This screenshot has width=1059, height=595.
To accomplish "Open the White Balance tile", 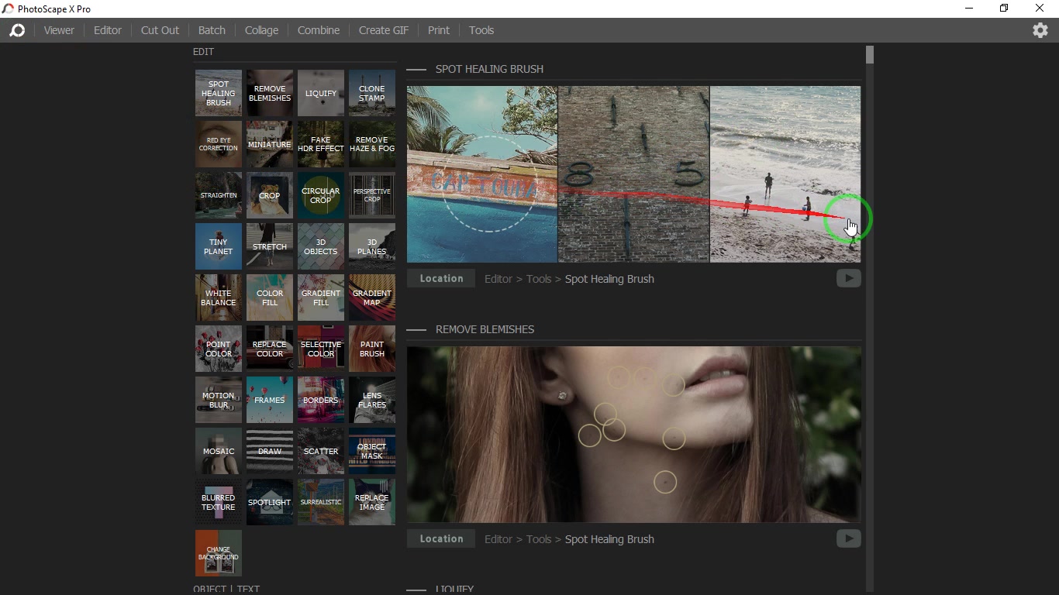I will (x=219, y=297).
